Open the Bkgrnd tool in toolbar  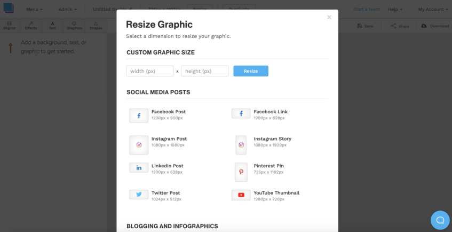point(9,26)
